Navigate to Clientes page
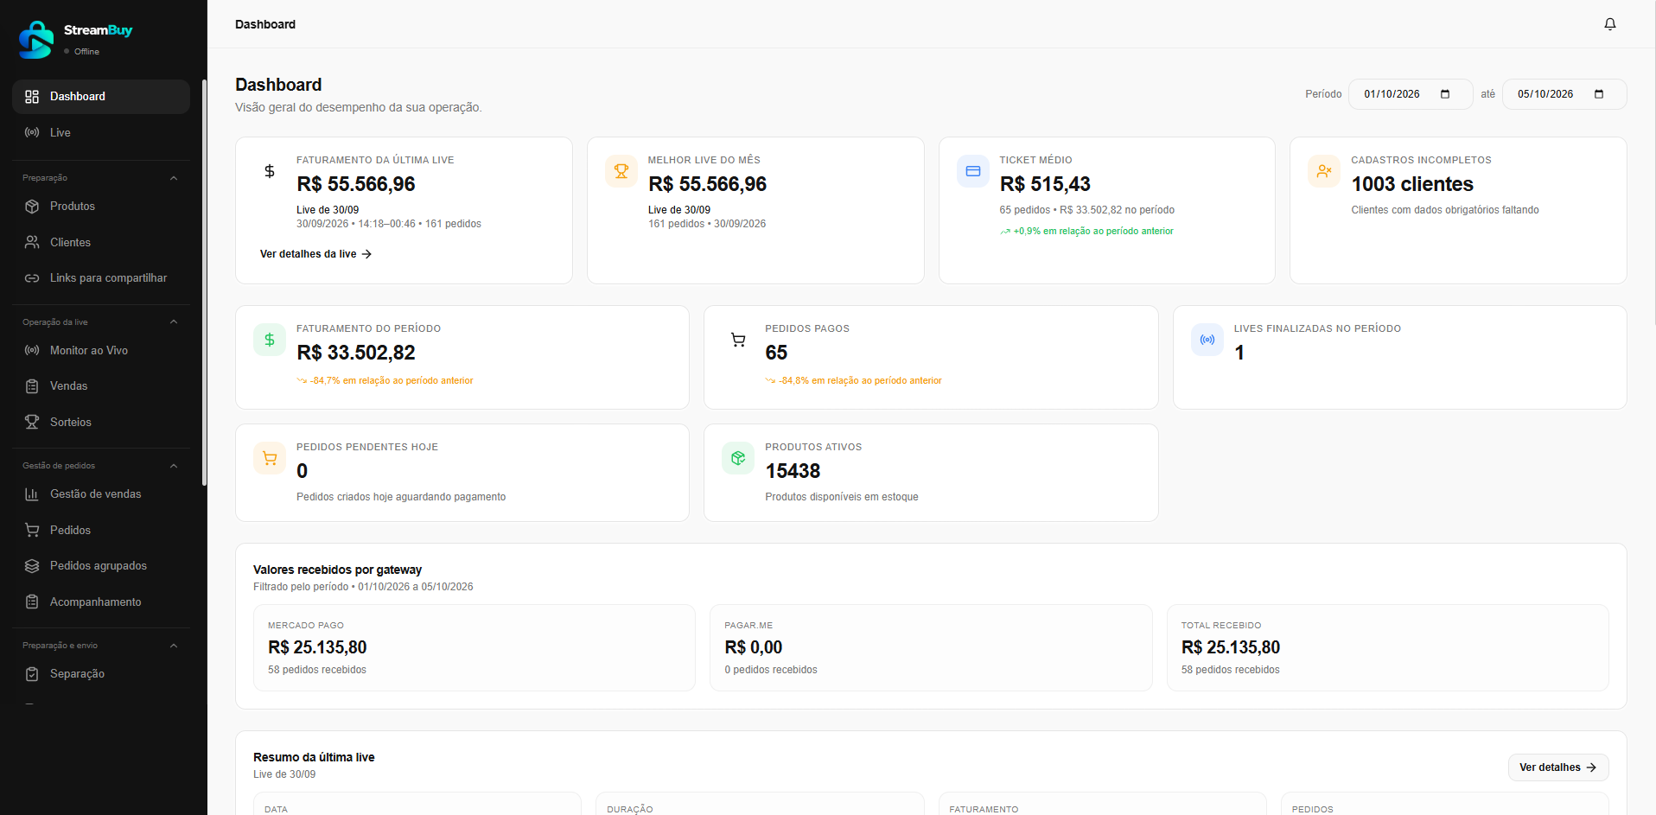The width and height of the screenshot is (1656, 815). pyautogui.click(x=101, y=242)
